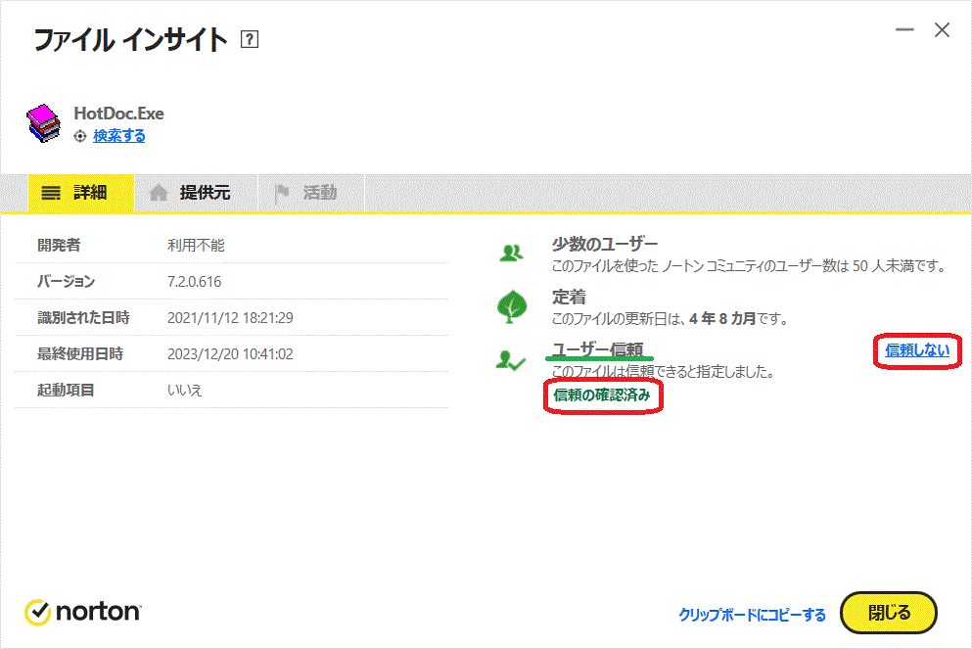Click the target icon beside 検索する

click(x=80, y=136)
